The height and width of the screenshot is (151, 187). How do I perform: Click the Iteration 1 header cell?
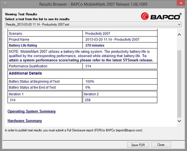(45, 94)
